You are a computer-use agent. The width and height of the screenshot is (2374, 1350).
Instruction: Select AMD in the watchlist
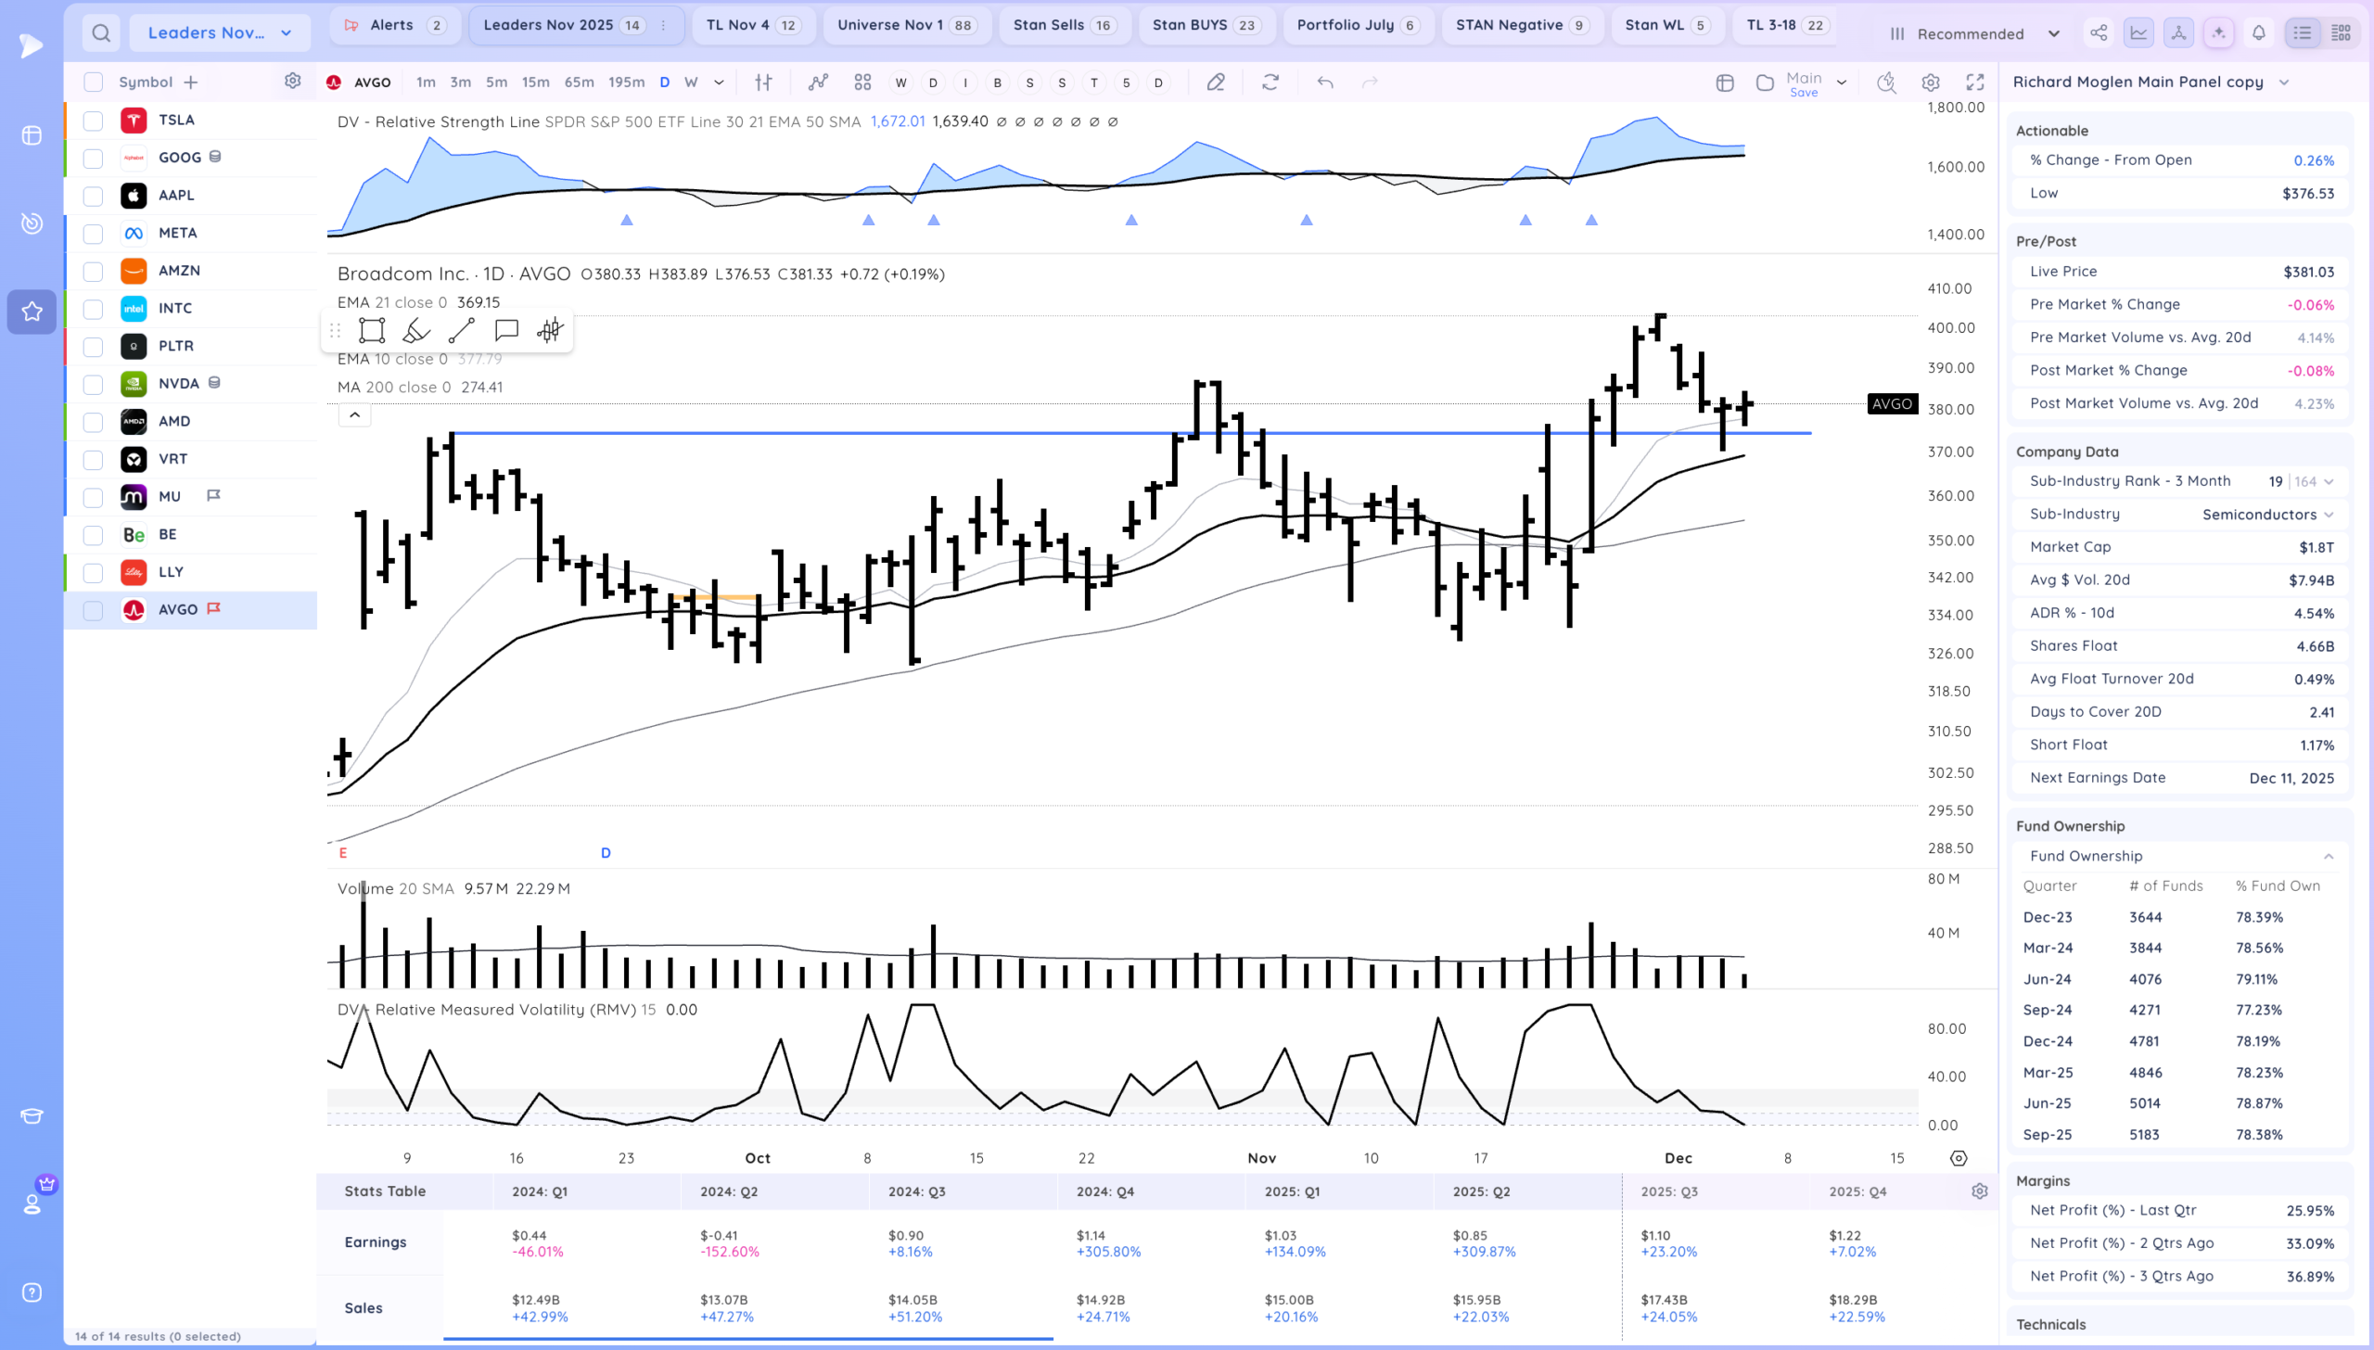tap(174, 421)
